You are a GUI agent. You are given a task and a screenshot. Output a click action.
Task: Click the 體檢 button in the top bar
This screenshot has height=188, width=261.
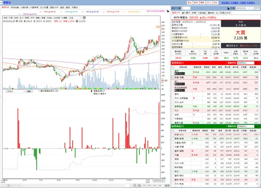click(x=202, y=3)
